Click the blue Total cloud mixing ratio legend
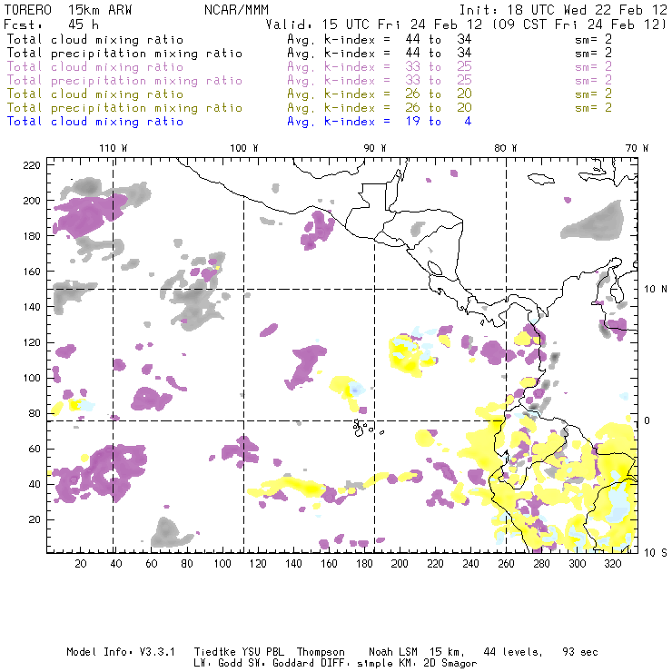672x672 pixels. point(95,121)
